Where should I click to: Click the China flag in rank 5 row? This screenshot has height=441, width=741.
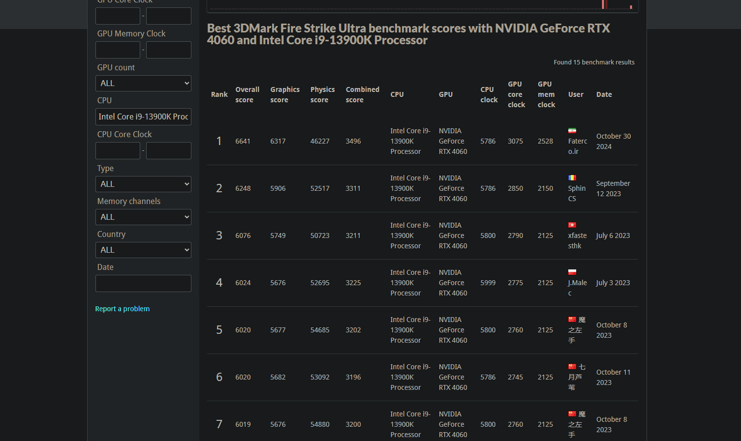tap(572, 320)
